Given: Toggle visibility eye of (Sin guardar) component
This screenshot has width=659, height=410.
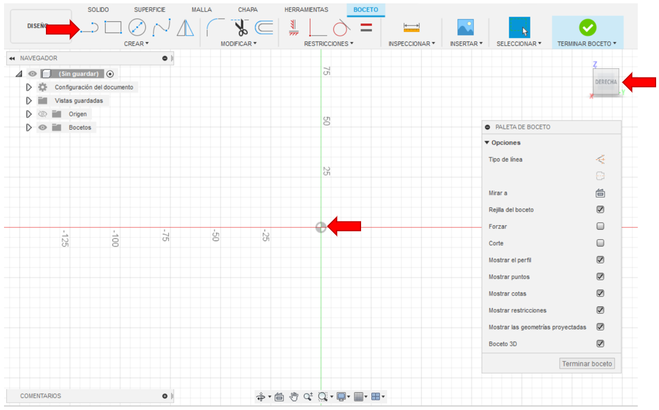Looking at the screenshot, I should [x=32, y=74].
